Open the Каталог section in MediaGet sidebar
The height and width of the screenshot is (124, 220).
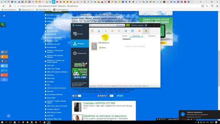tap(80, 34)
